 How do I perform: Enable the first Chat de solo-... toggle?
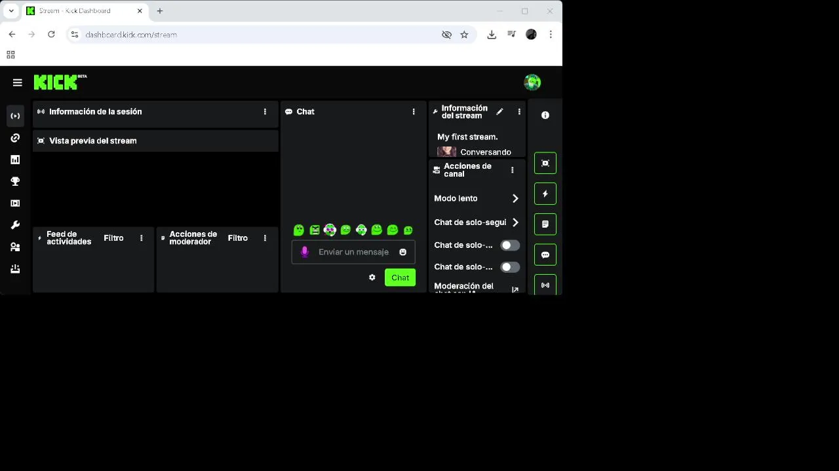510,245
